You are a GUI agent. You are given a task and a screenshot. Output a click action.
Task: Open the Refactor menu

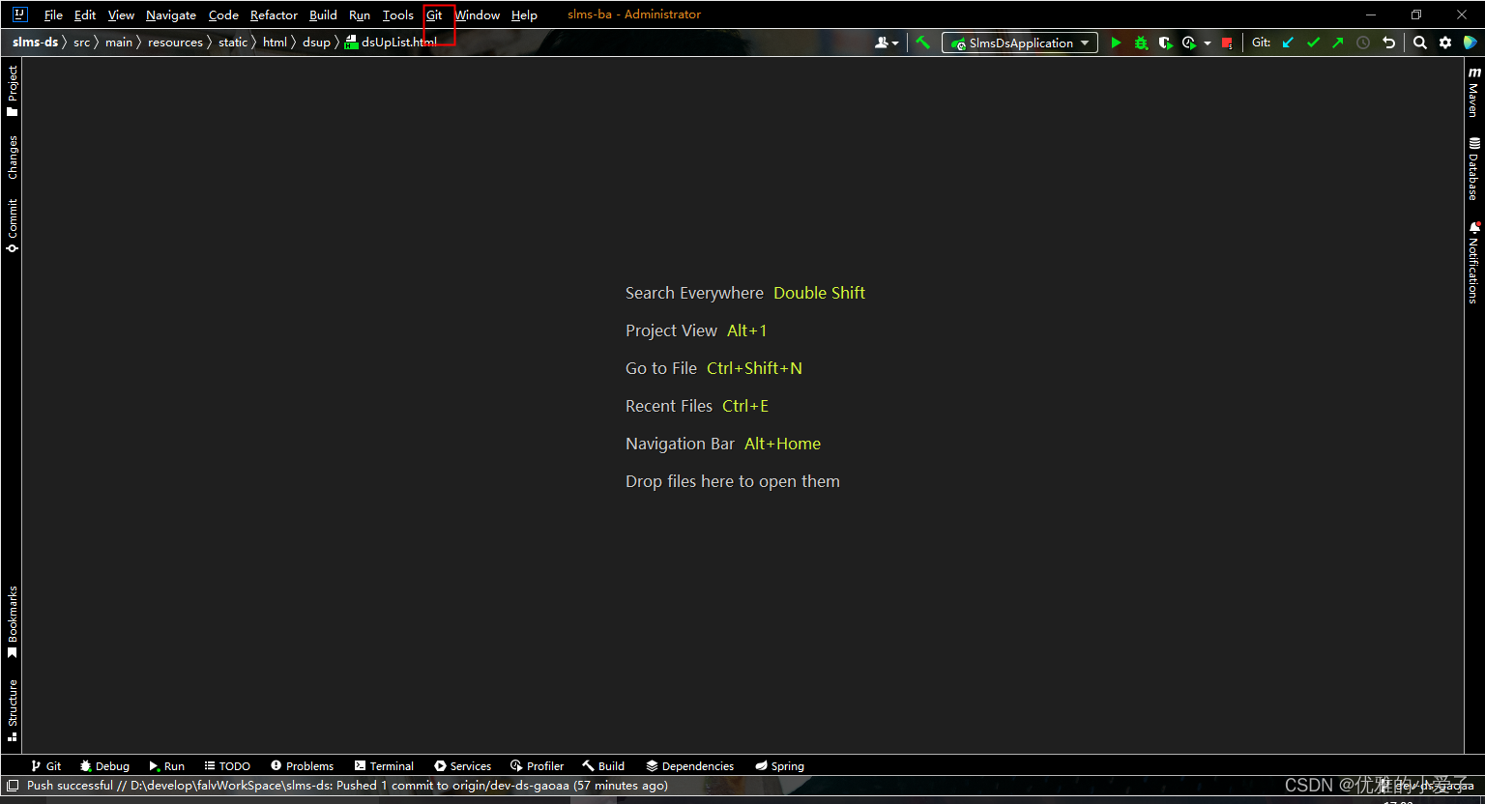274,14
